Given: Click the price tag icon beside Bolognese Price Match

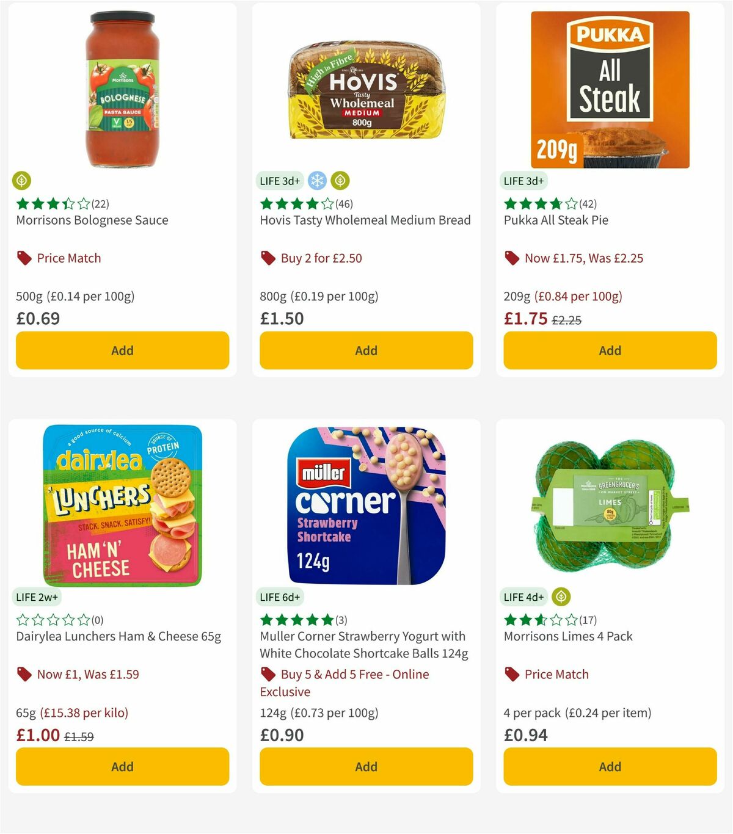Looking at the screenshot, I should tap(23, 258).
